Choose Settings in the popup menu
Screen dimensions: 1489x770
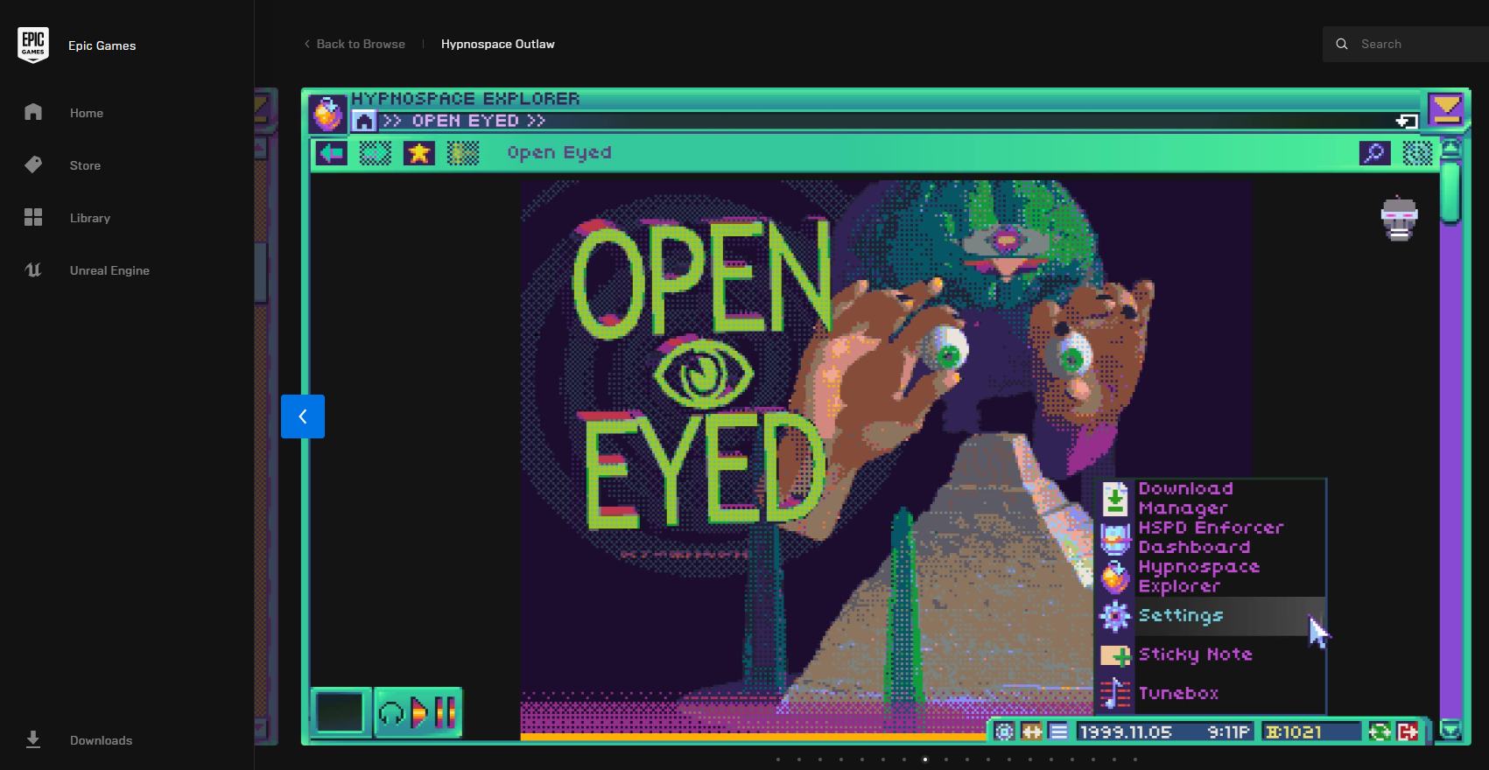[x=1212, y=616]
